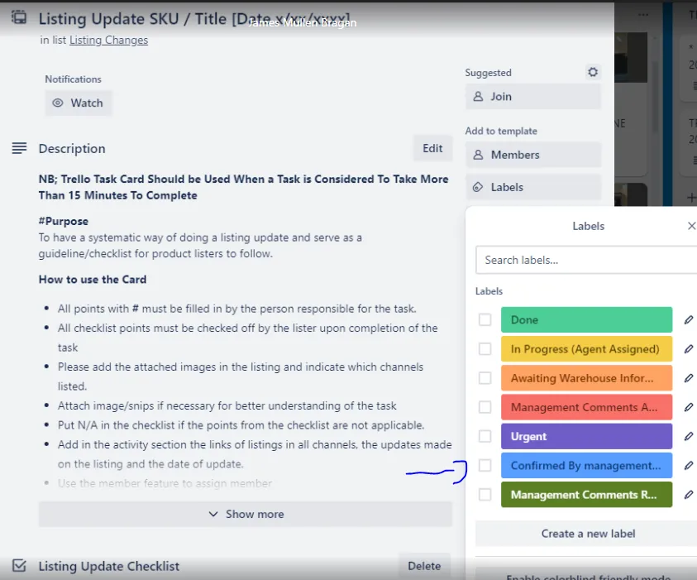Viewport: 697px width, 580px height.
Task: Click the checklist icon beside Listing Update Checklist
Action: pyautogui.click(x=19, y=566)
